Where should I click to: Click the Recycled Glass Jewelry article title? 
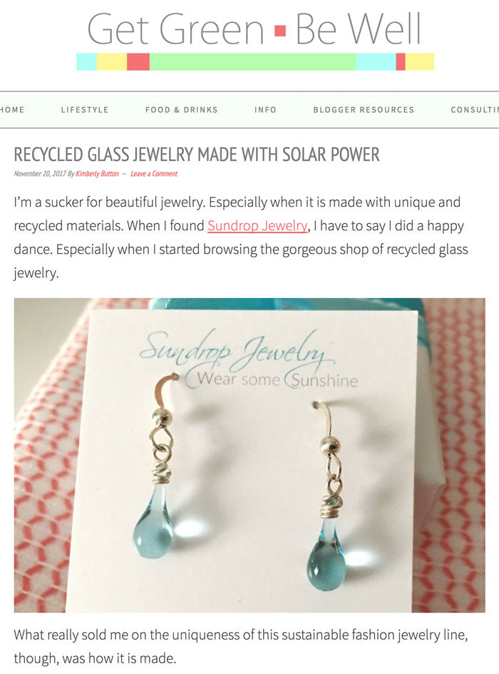tap(197, 155)
